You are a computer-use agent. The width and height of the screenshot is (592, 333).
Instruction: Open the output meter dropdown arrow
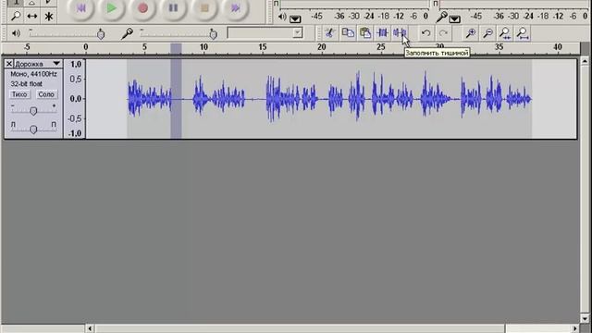coord(295,18)
